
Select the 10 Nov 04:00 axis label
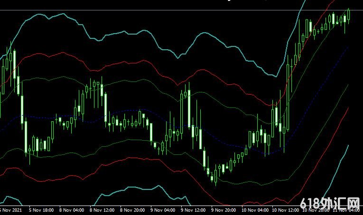255,210
